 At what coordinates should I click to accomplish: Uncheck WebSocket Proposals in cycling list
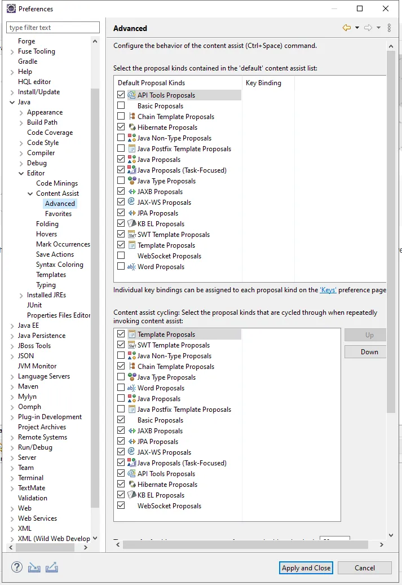point(121,505)
